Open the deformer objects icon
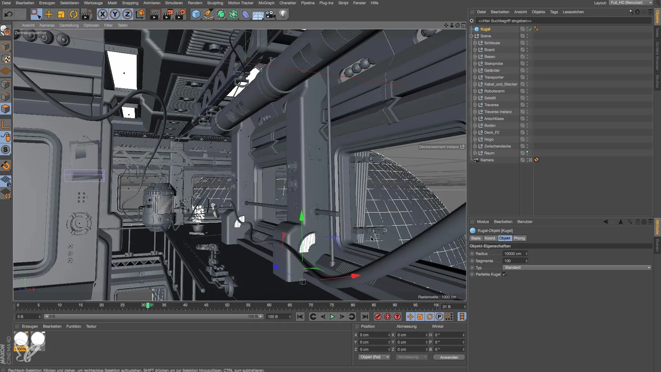The height and width of the screenshot is (372, 661). pyautogui.click(x=246, y=14)
